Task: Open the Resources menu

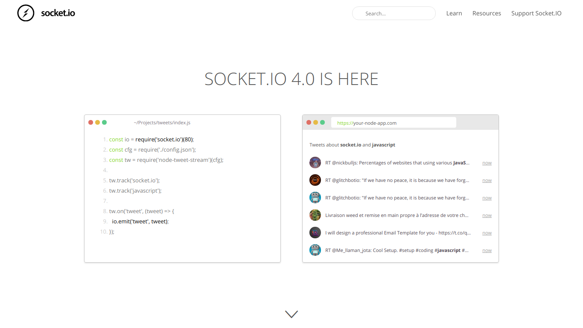Action: coord(487,13)
